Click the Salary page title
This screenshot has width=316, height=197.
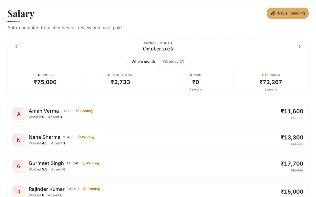click(21, 13)
